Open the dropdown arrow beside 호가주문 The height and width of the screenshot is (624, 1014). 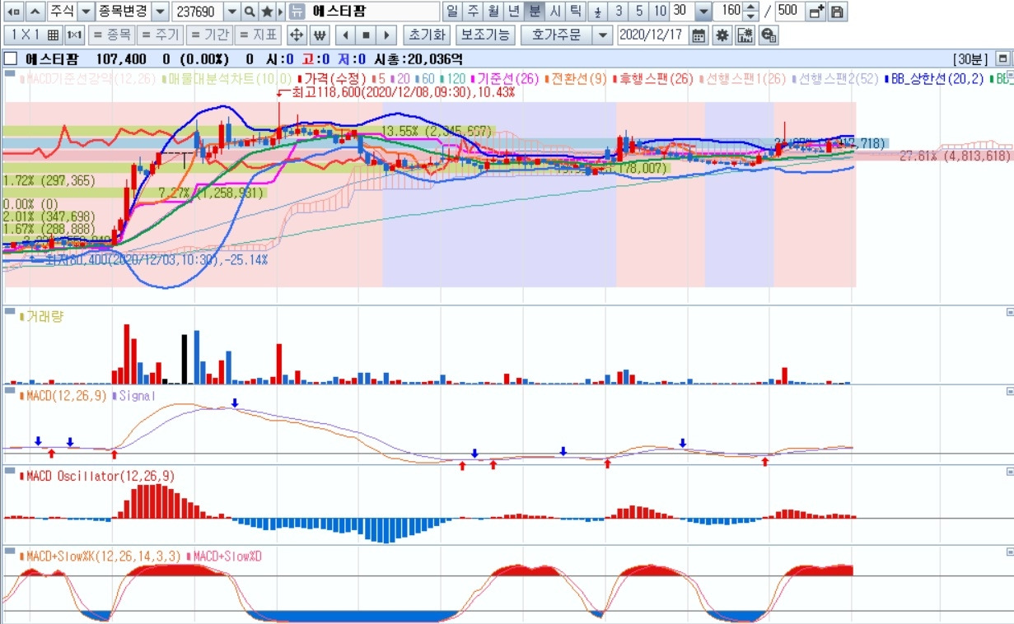pyautogui.click(x=603, y=35)
